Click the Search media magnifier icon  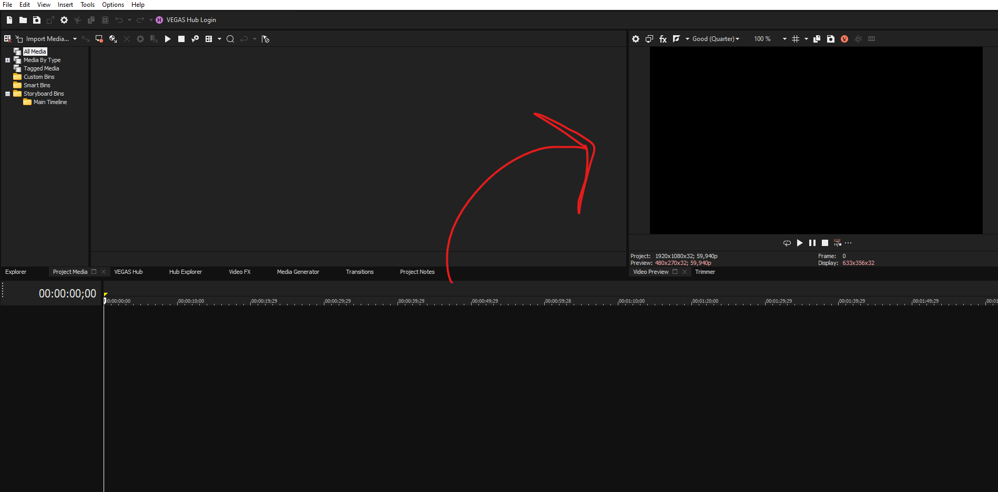point(230,39)
